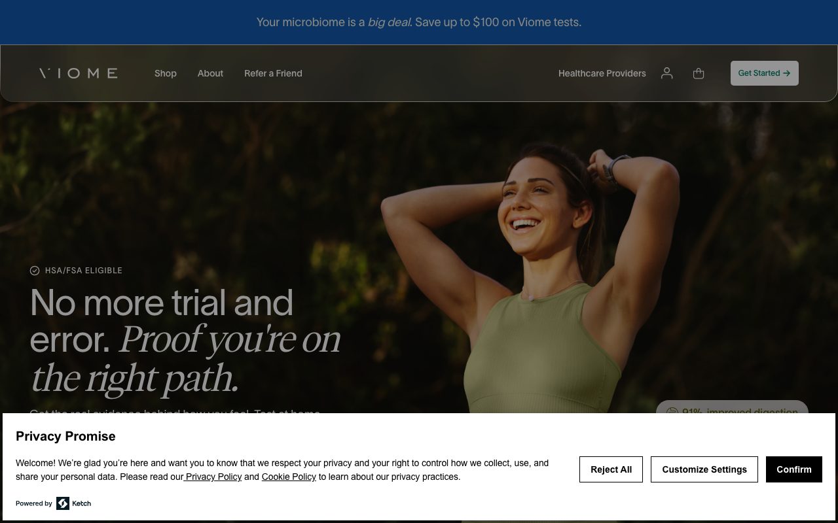Open the Shop menu
Screen dimensions: 838x523
[x=166, y=73]
